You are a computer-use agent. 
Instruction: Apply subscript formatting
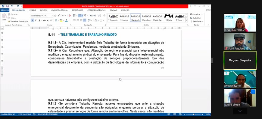coord(48,20)
